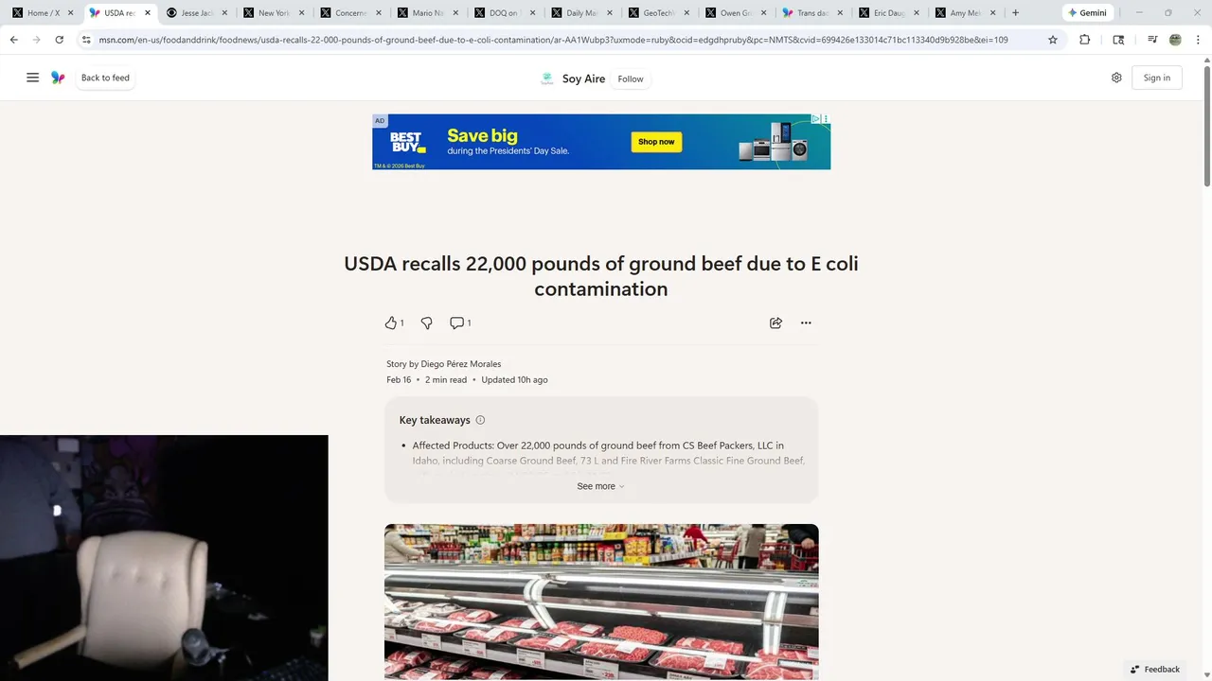This screenshot has height=681, width=1212.
Task: Switch to the Daily Mail tab
Action: click(581, 13)
